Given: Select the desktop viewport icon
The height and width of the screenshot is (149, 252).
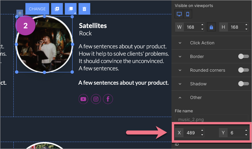Looking at the screenshot, I should coord(179,14).
